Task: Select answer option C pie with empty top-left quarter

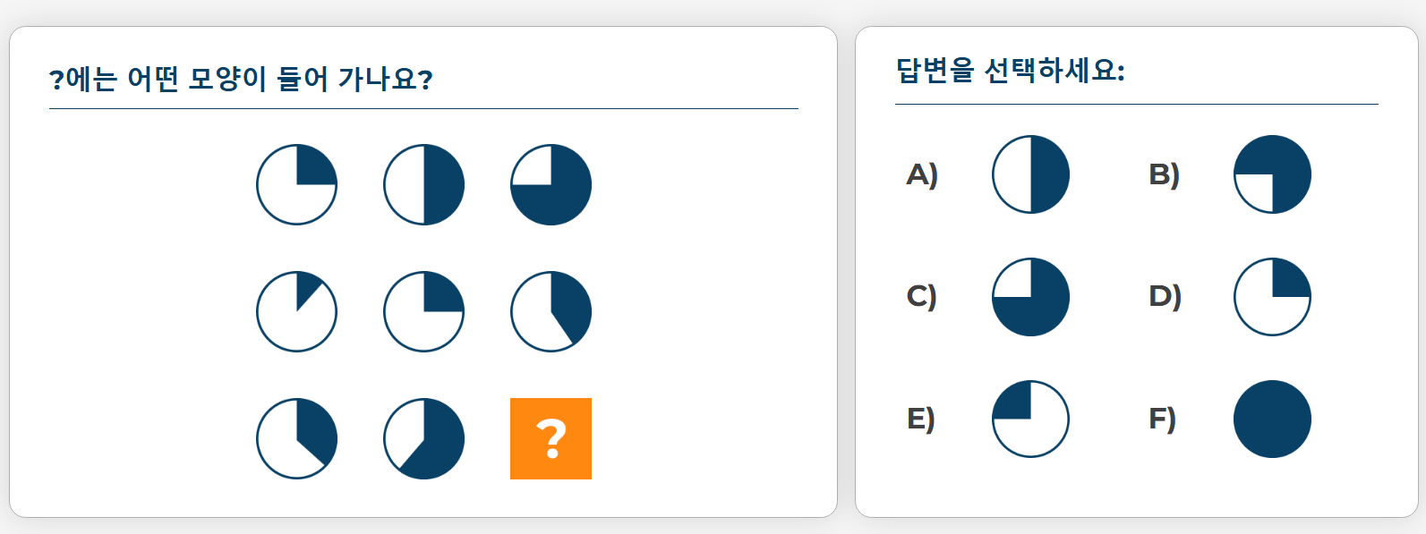Action: click(1030, 297)
